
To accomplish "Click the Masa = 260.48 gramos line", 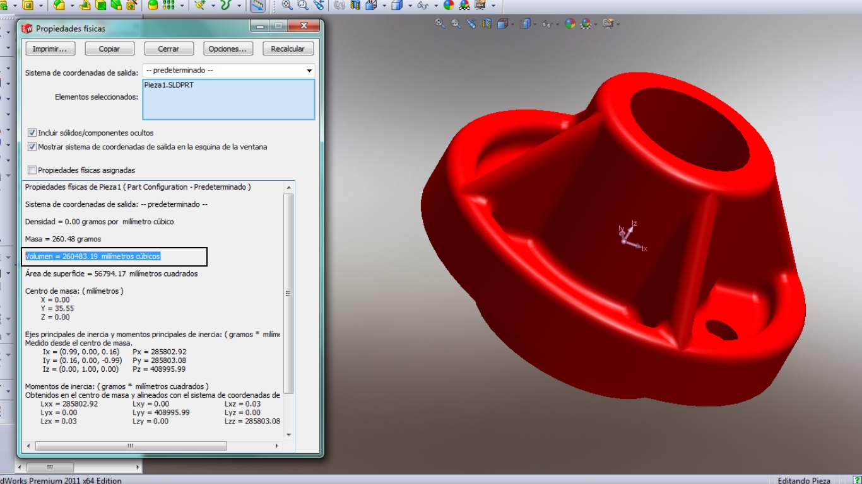I will 63,239.
